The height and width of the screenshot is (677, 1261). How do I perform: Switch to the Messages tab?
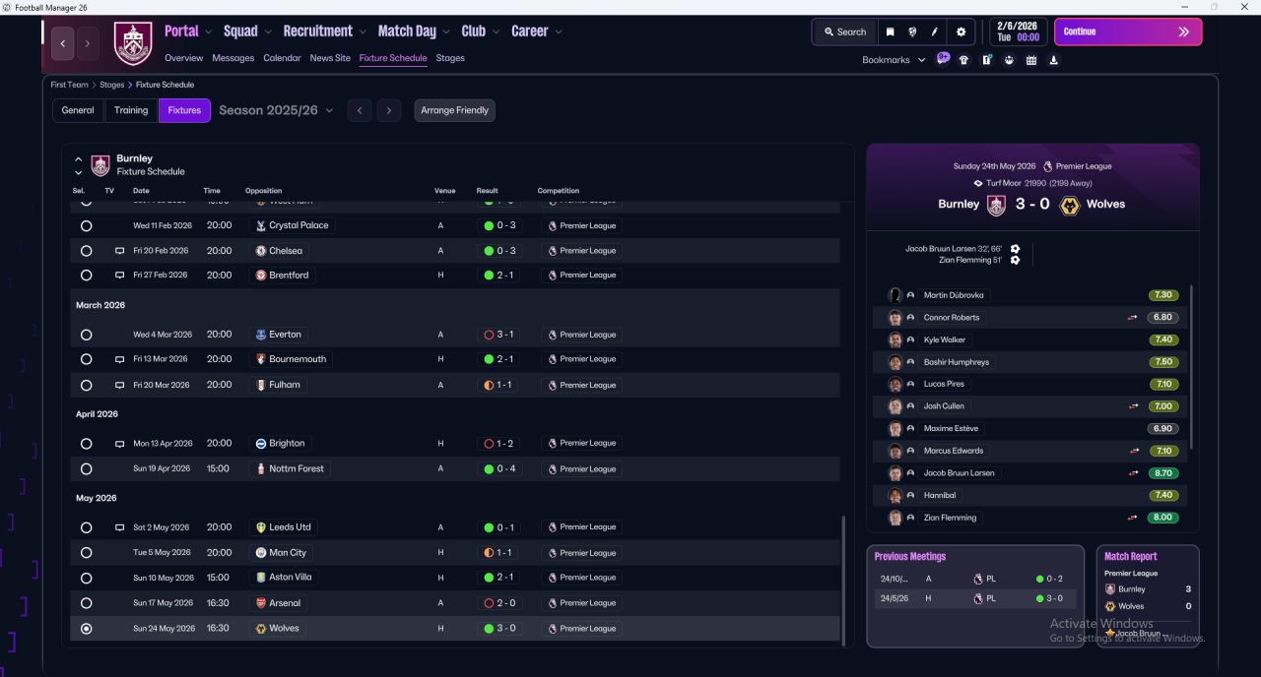click(233, 58)
